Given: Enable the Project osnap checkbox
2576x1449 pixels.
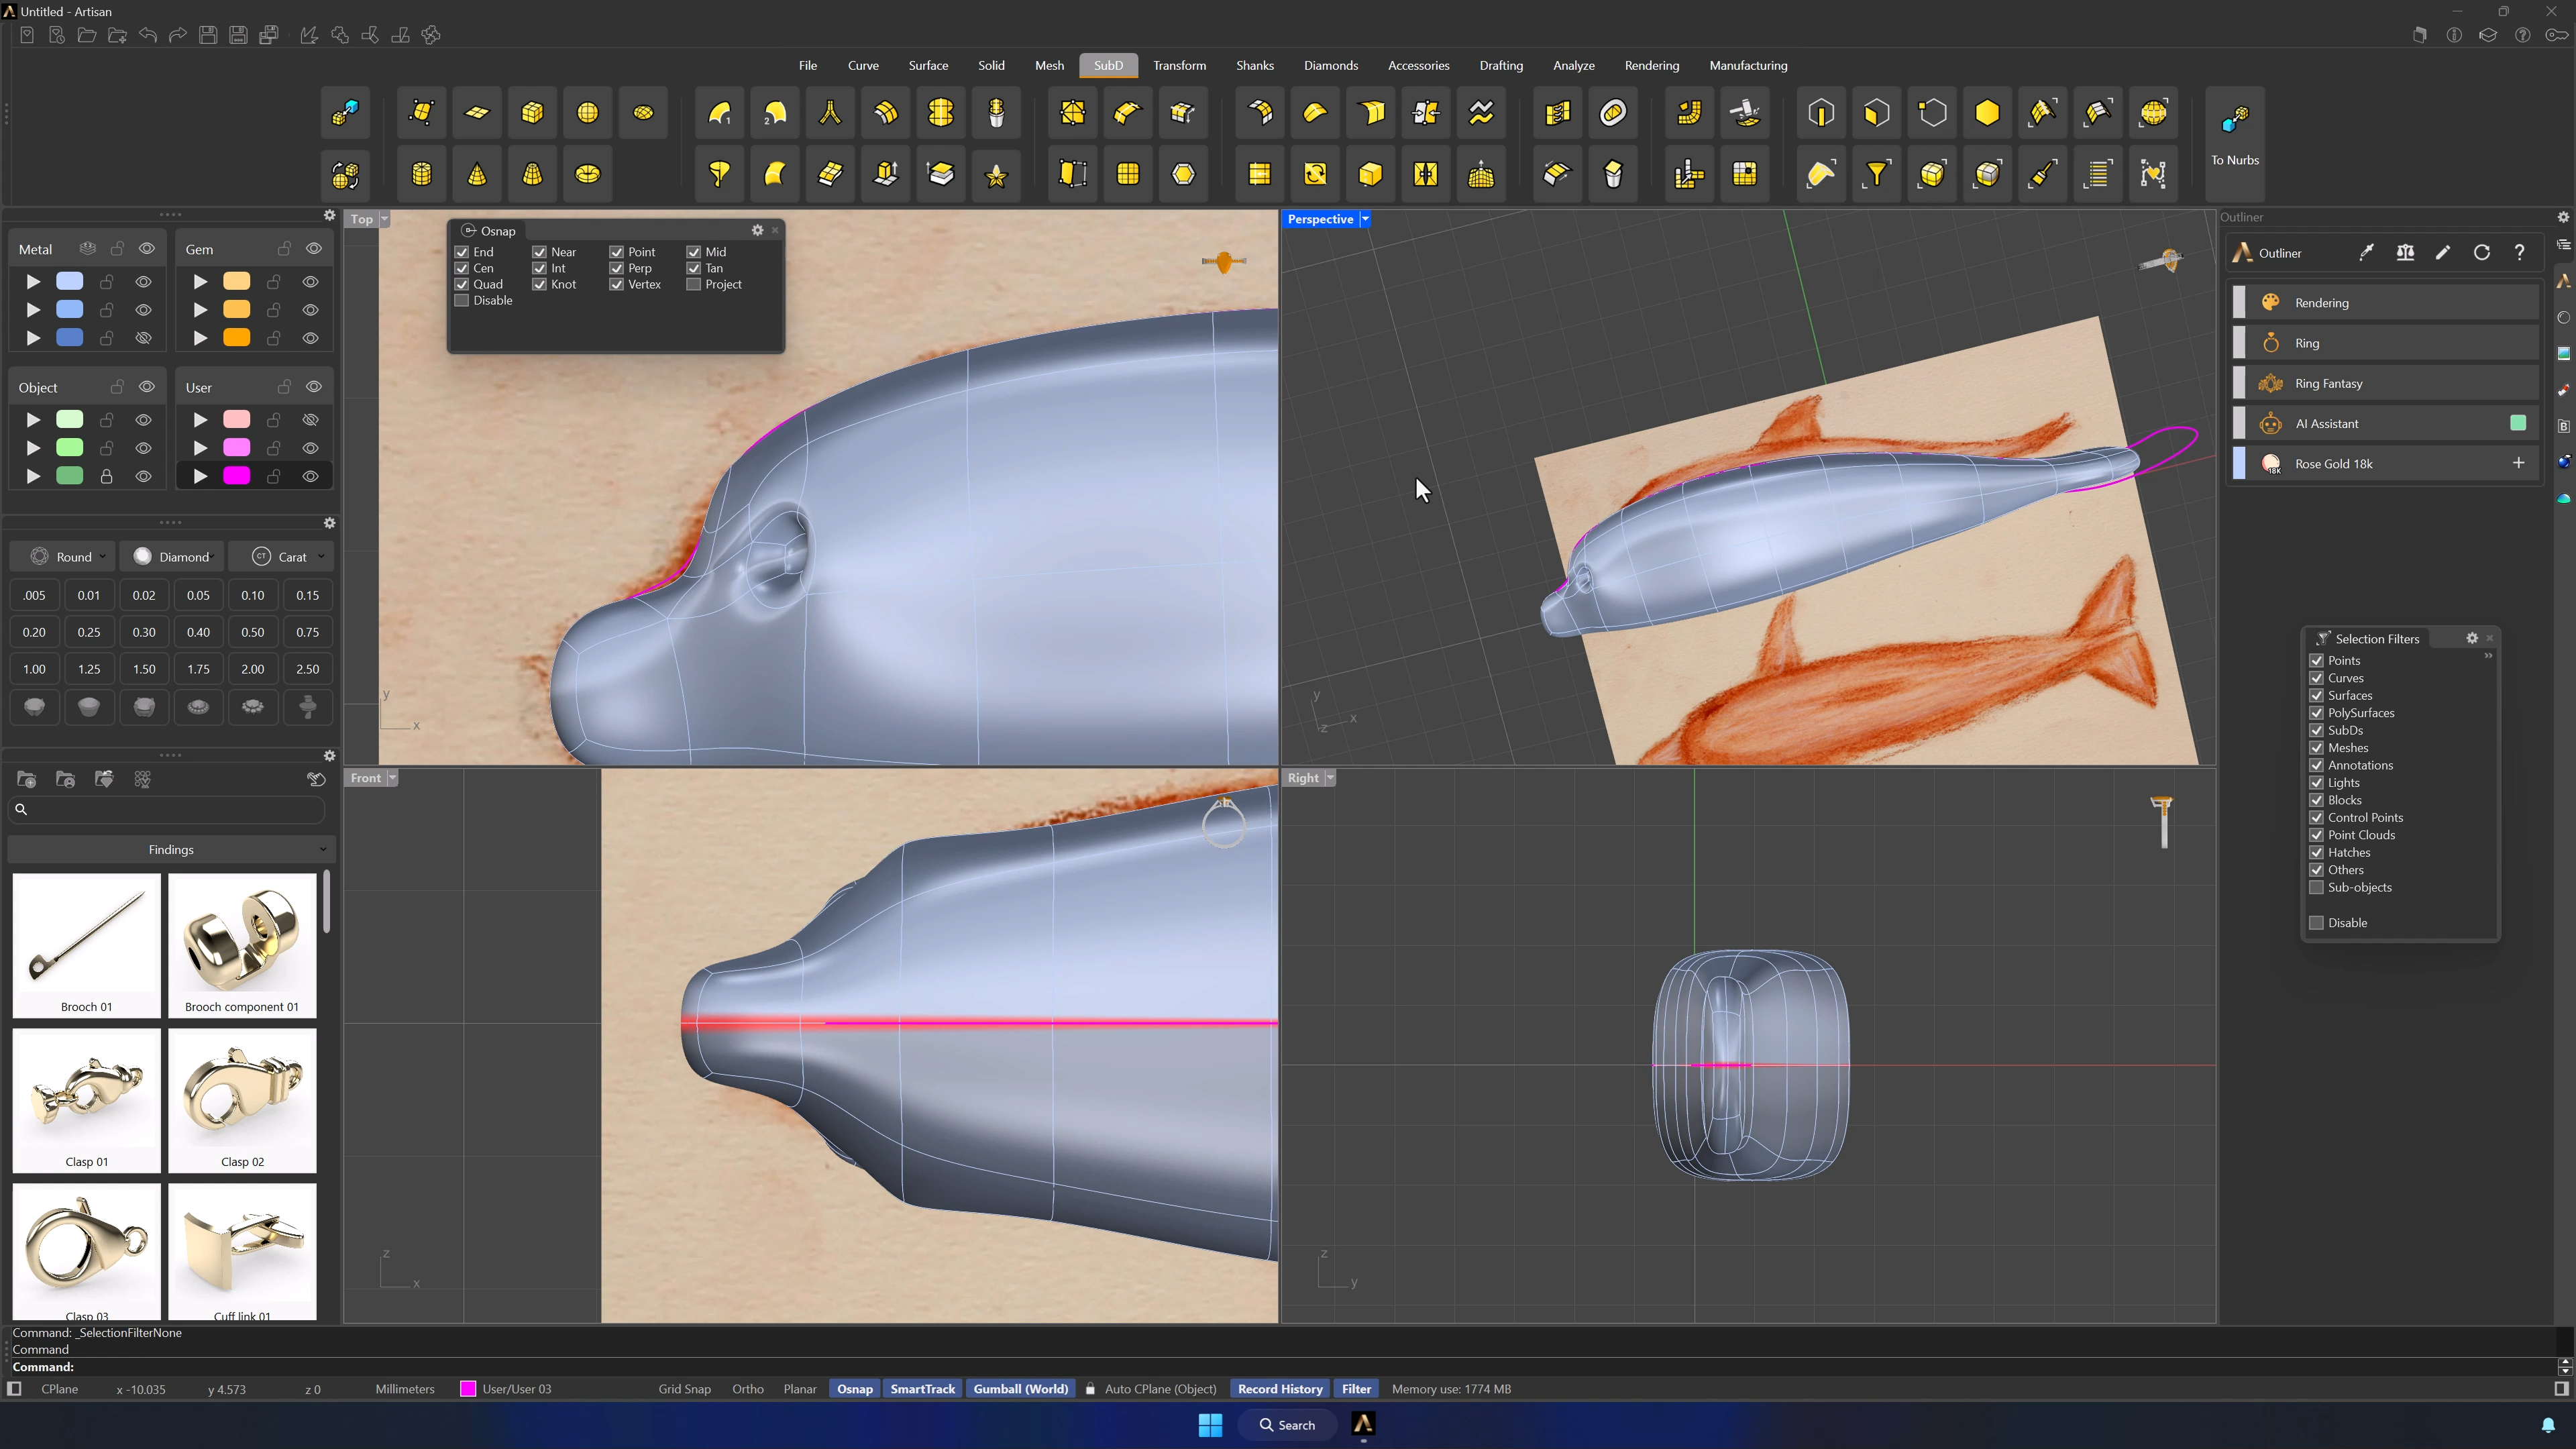Looking at the screenshot, I should point(693,285).
